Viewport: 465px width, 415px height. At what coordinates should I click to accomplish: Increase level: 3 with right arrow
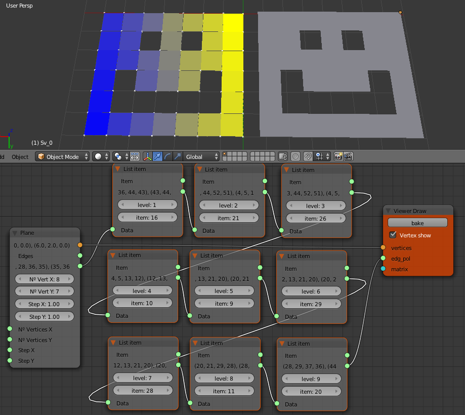[341, 206]
